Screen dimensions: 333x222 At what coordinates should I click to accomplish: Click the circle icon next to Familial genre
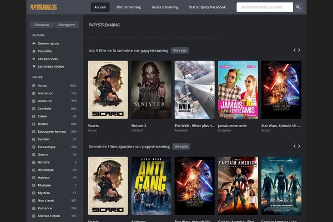pos(34,139)
